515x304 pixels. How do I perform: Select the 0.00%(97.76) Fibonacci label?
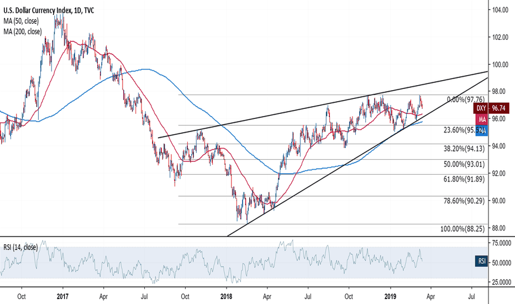[466, 99]
